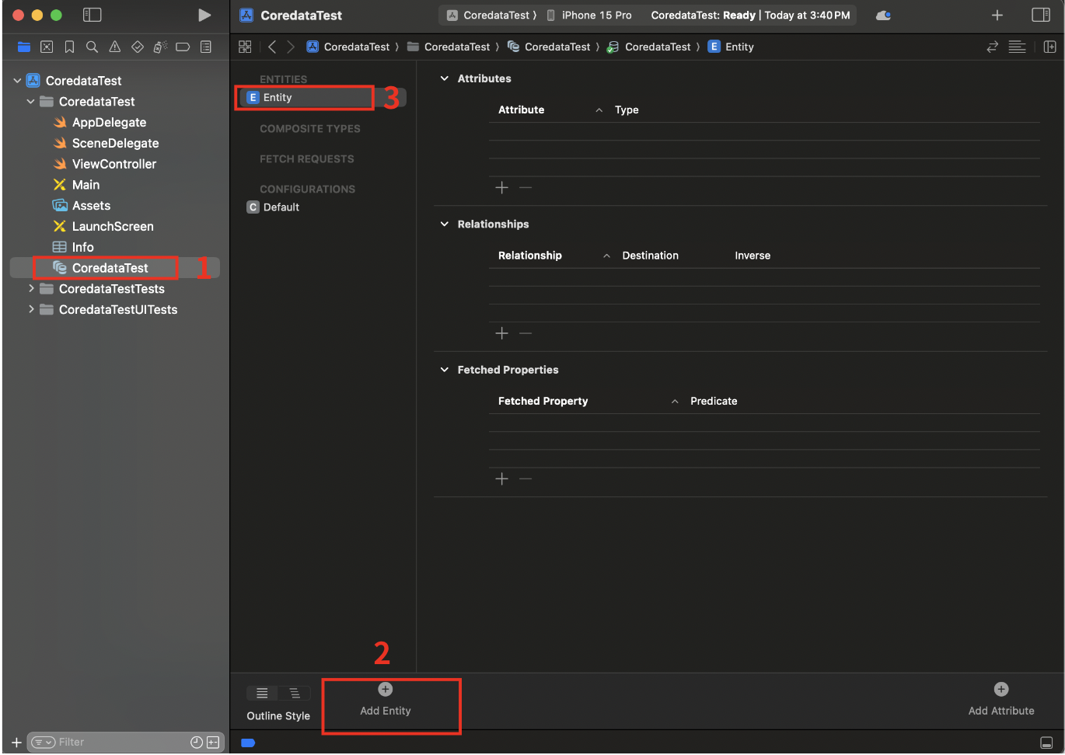The width and height of the screenshot is (1065, 755).
Task: Click CoredataTest project breadcrumb in jump bar
Action: [x=348, y=47]
